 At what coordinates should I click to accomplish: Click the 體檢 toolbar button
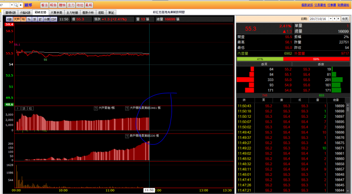[x=62, y=5]
